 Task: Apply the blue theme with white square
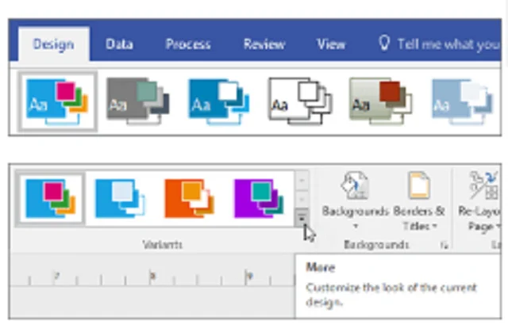click(x=219, y=101)
